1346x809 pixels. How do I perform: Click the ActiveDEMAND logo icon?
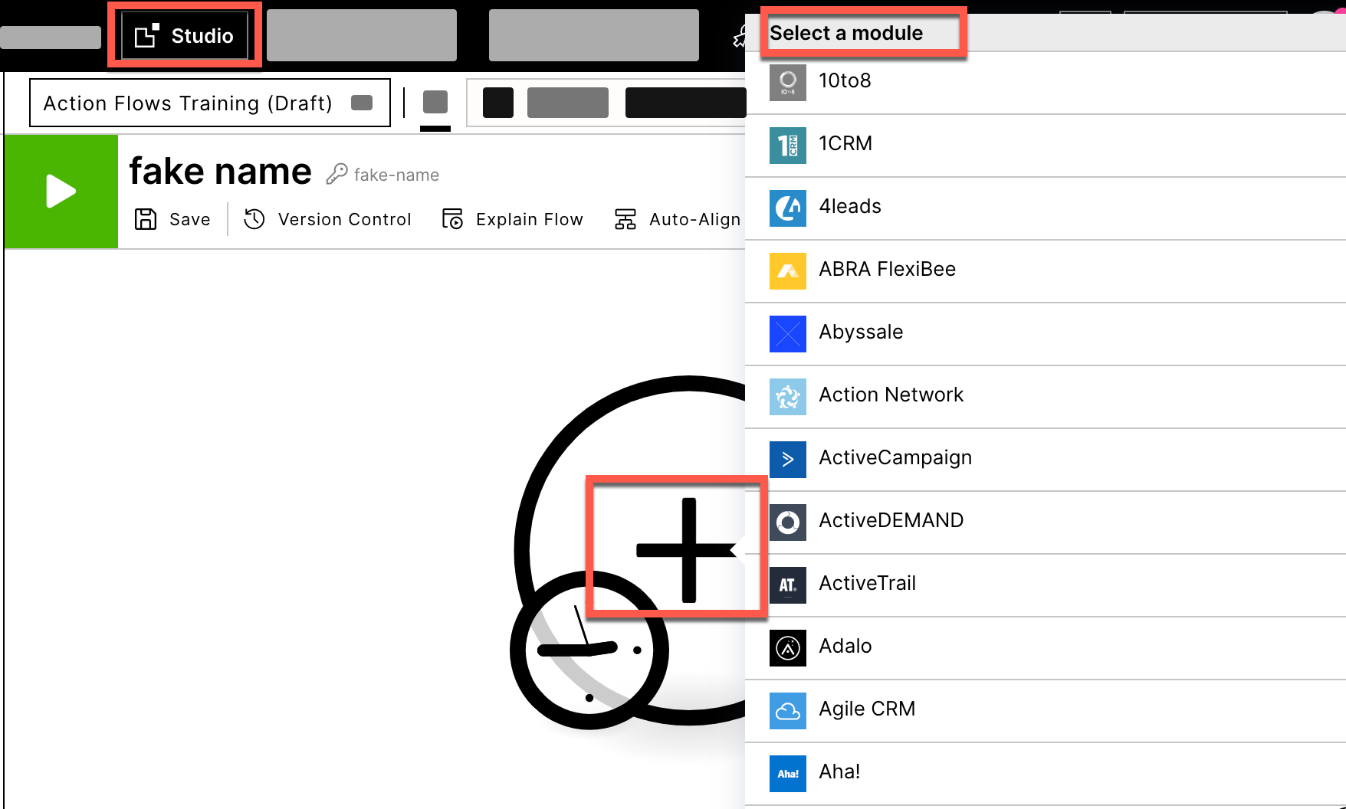point(788,522)
